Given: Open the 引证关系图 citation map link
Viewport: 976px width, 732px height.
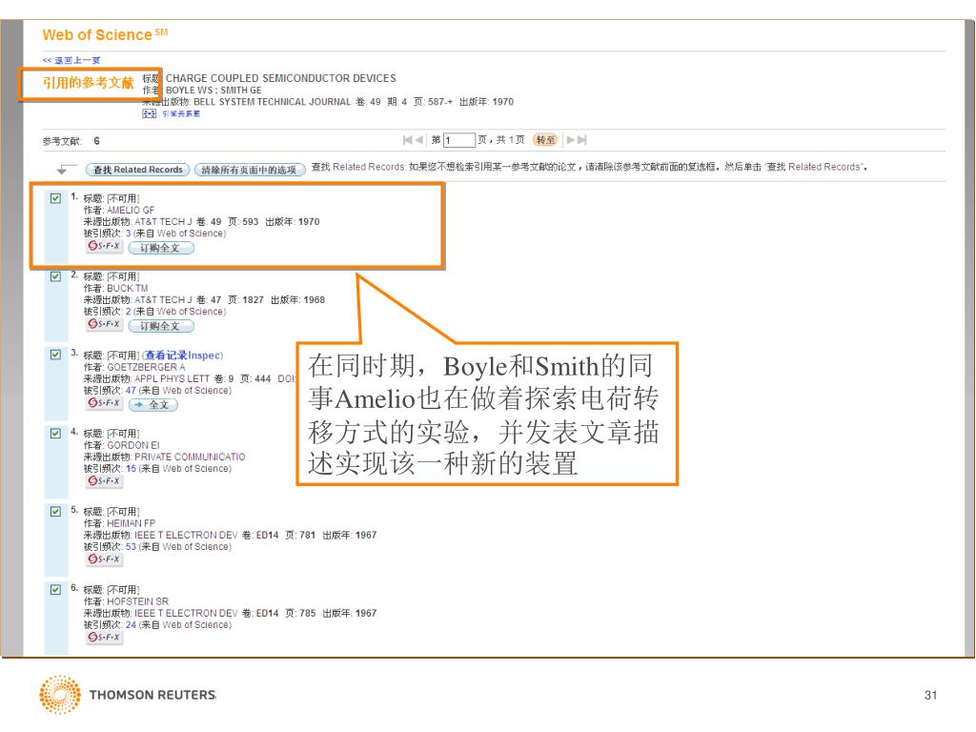Looking at the screenshot, I should 181,114.
